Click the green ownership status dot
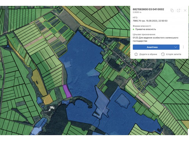The height and width of the screenshot is (141, 189). [133, 29]
